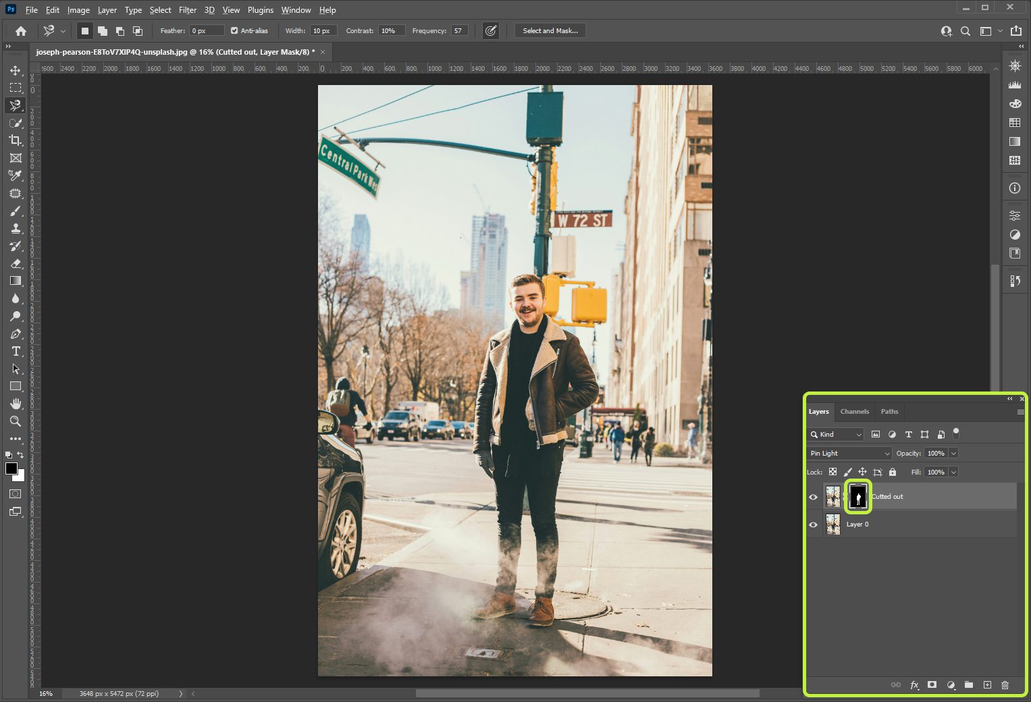Select the Move tool
This screenshot has height=702, width=1031.
point(16,70)
